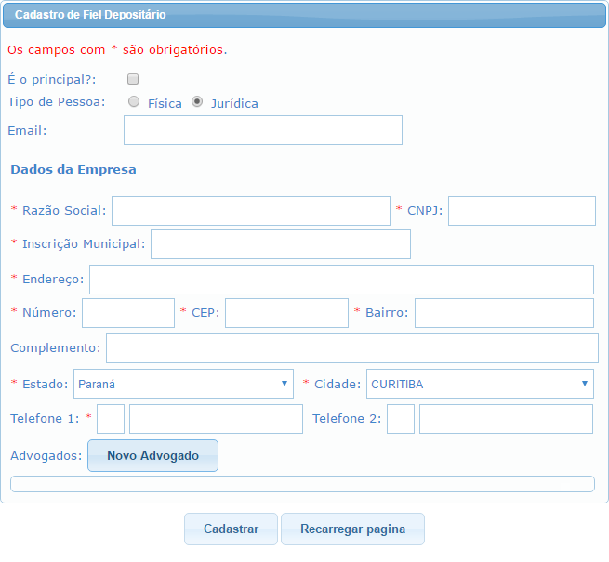Select the Jurídica radio option

(x=197, y=102)
